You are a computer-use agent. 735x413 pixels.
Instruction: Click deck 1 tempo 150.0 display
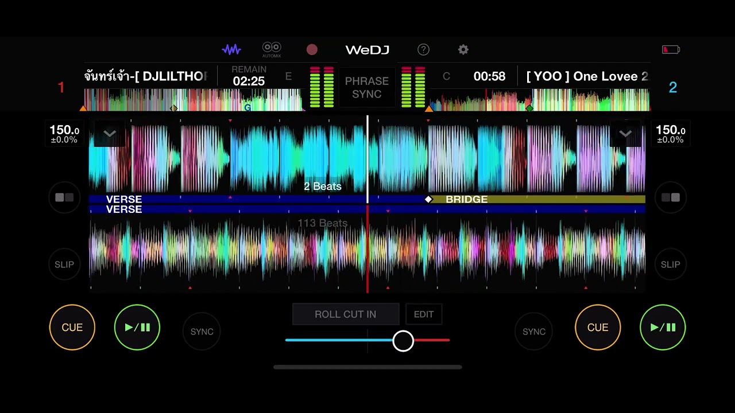tap(64, 134)
